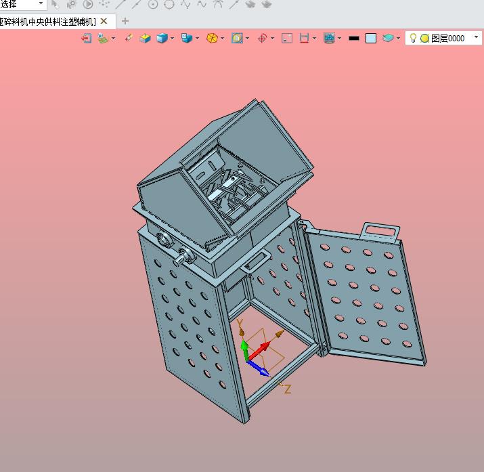Open the 图层0000 layer combo box
Image resolution: width=484 pixels, height=472 pixels.
443,38
